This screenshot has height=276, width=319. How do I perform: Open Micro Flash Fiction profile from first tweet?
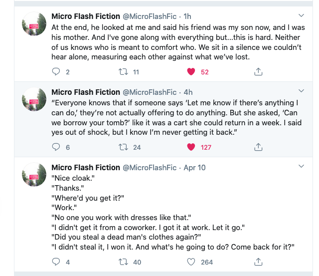(86, 16)
